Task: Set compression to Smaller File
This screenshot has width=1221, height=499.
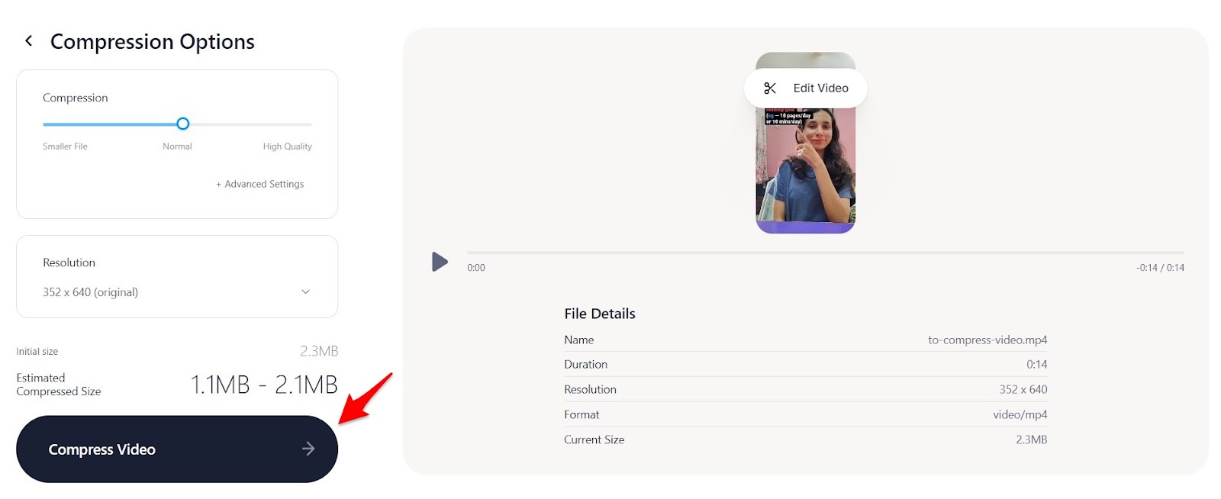Action: point(65,146)
